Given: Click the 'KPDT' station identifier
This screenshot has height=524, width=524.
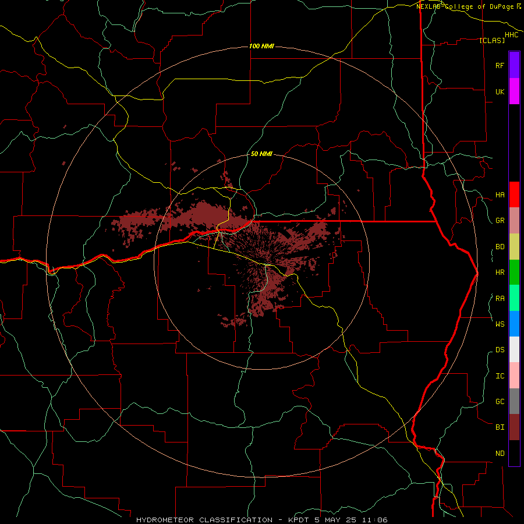Looking at the screenshot, I should point(299,520).
